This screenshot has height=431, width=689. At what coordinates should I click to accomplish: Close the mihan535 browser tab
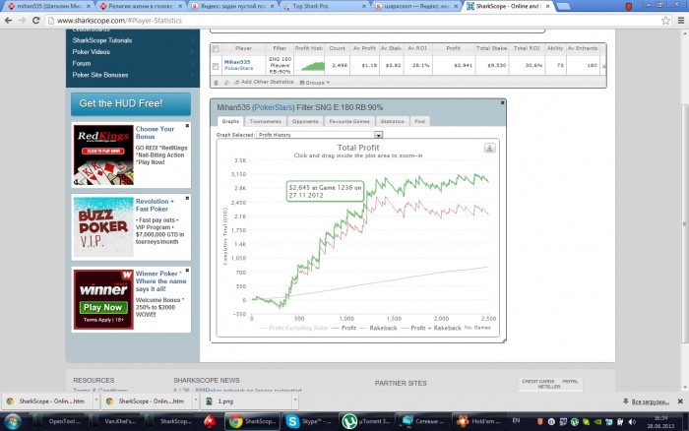89,6
